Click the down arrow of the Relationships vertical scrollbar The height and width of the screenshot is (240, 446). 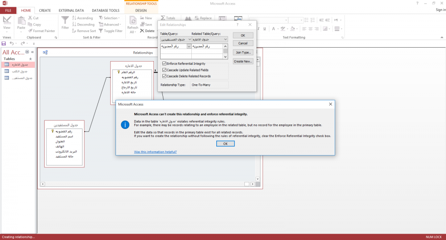pyautogui.click(x=258, y=179)
